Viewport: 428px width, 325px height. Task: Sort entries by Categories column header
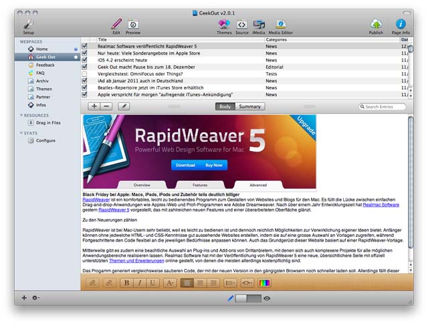332,40
